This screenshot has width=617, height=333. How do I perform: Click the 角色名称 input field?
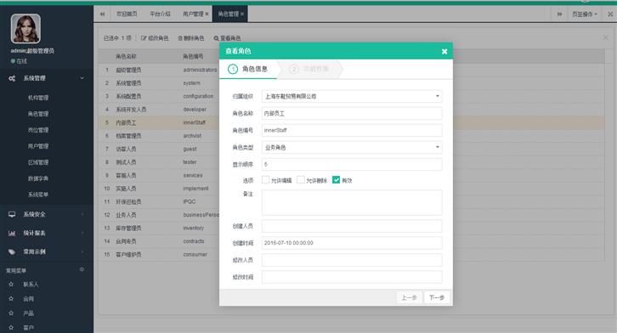352,113
